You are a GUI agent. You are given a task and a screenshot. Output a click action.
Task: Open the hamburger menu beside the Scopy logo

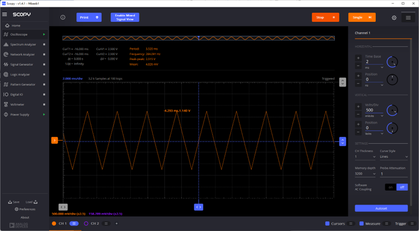tap(4, 14)
